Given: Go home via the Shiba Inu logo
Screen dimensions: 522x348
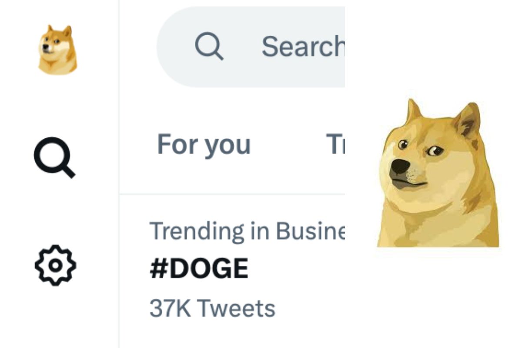Looking at the screenshot, I should (57, 50).
